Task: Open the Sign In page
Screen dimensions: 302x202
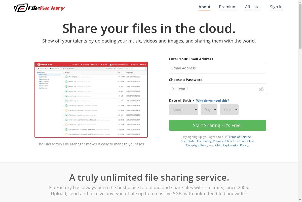Action: click(276, 7)
